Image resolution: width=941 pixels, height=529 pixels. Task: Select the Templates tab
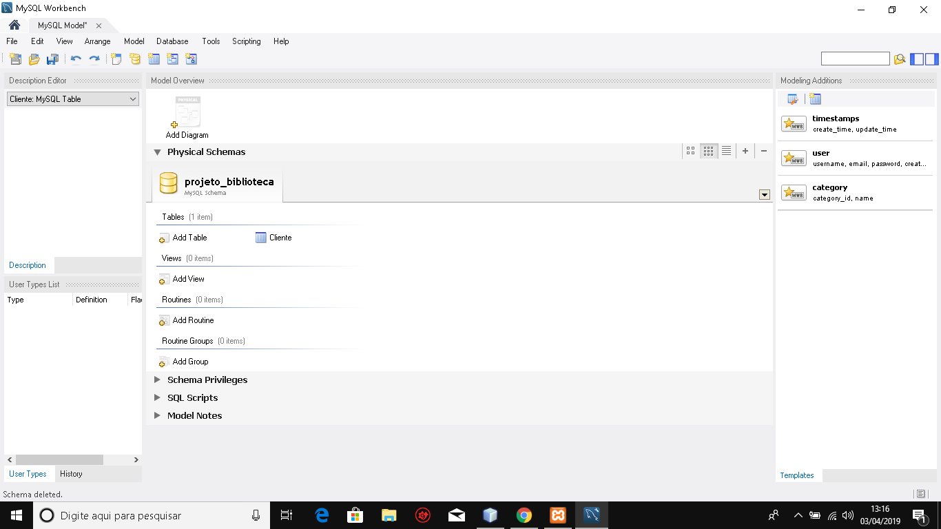797,475
